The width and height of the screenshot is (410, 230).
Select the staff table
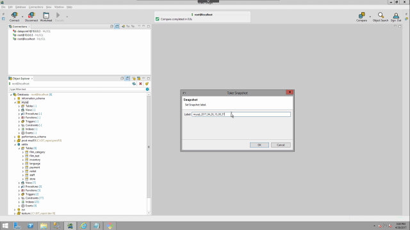click(x=32, y=175)
